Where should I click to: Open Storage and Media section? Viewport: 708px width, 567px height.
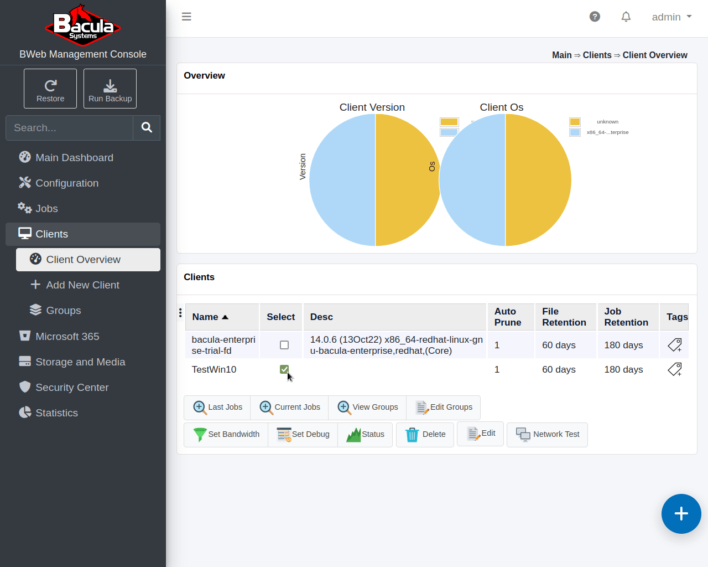click(x=83, y=362)
